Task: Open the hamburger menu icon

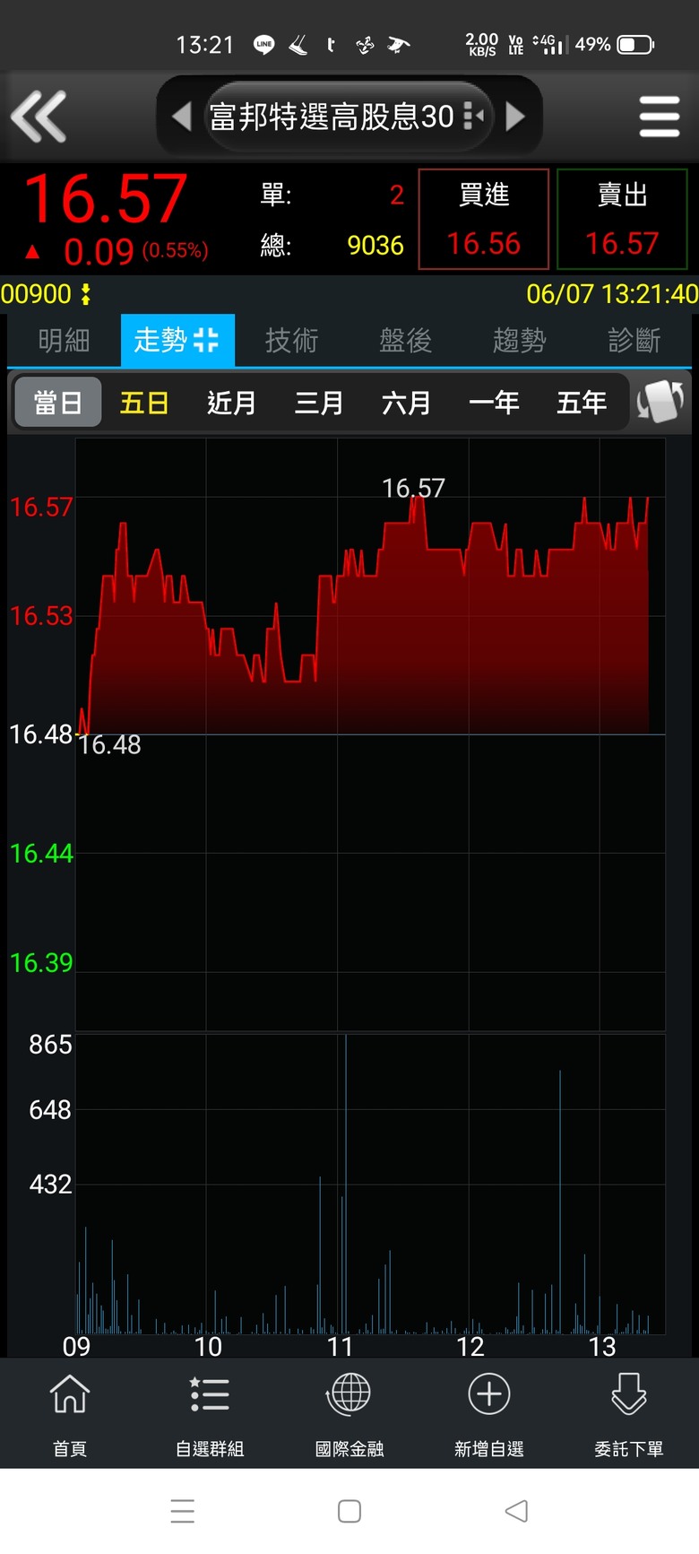Action: tap(660, 117)
